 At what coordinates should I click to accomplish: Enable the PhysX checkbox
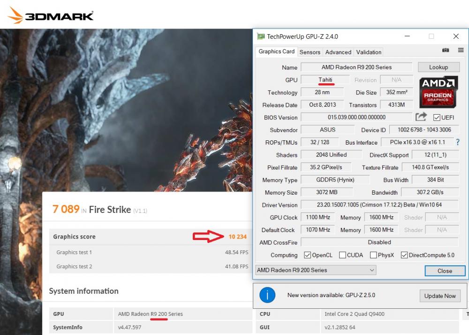(x=373, y=255)
